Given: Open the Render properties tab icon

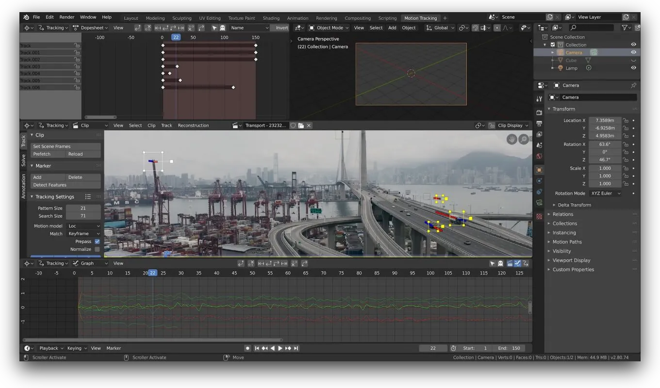Looking at the screenshot, I should click(539, 113).
